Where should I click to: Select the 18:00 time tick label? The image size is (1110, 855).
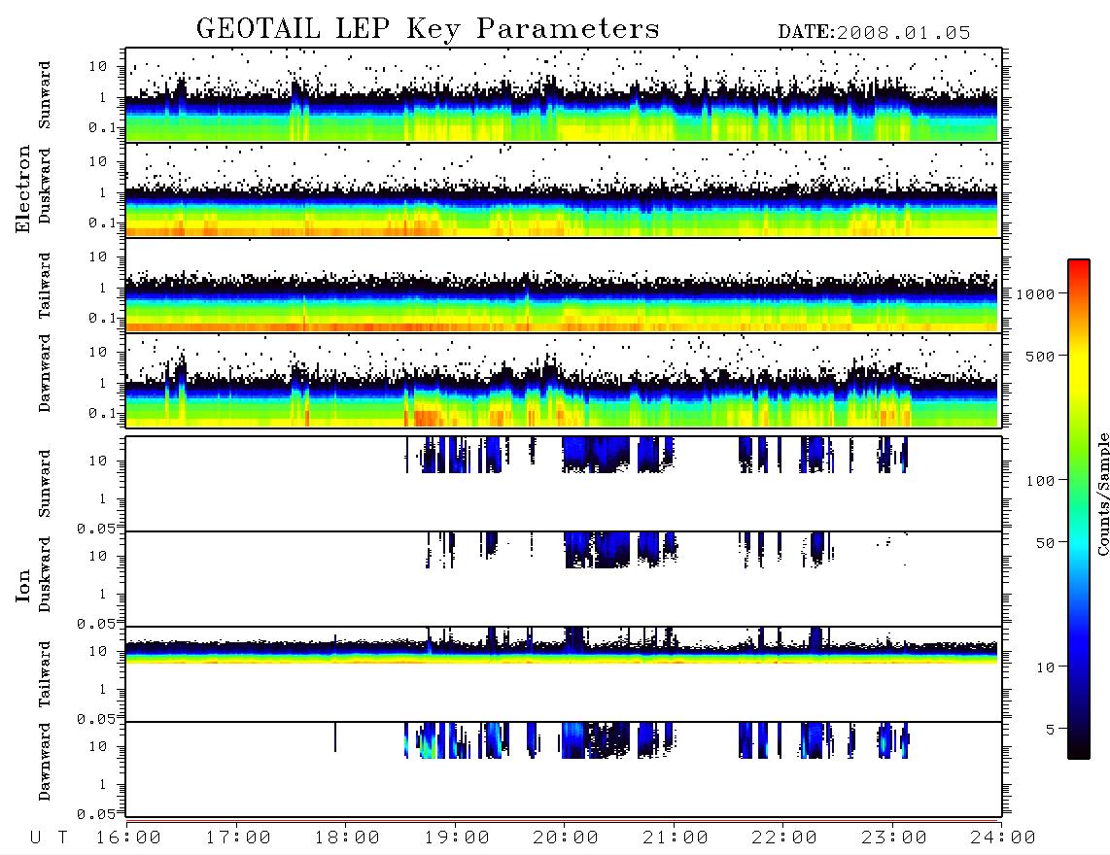(347, 838)
